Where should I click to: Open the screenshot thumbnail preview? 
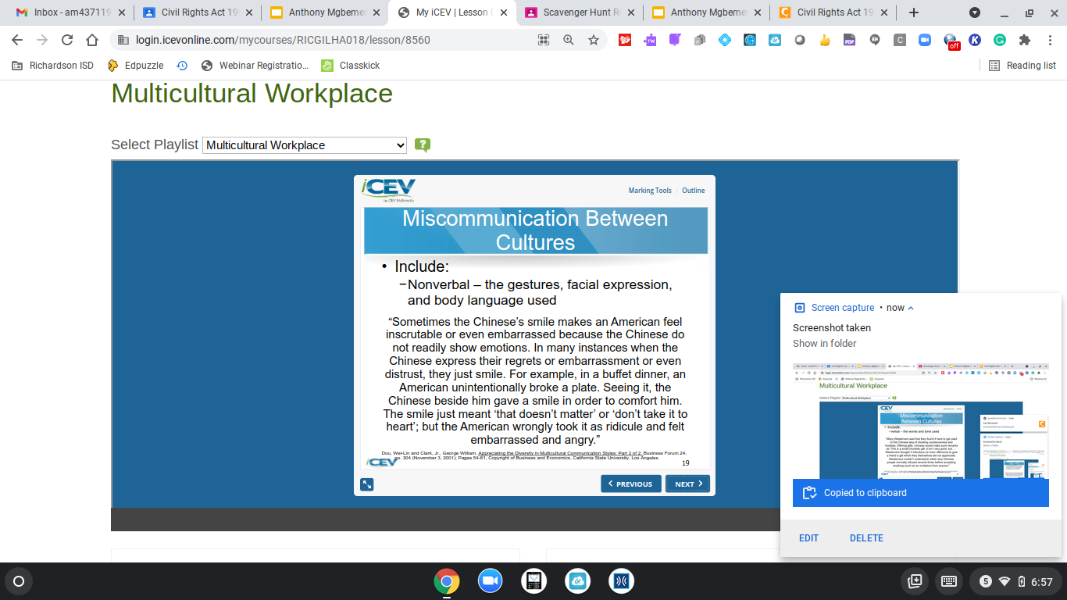click(x=921, y=421)
